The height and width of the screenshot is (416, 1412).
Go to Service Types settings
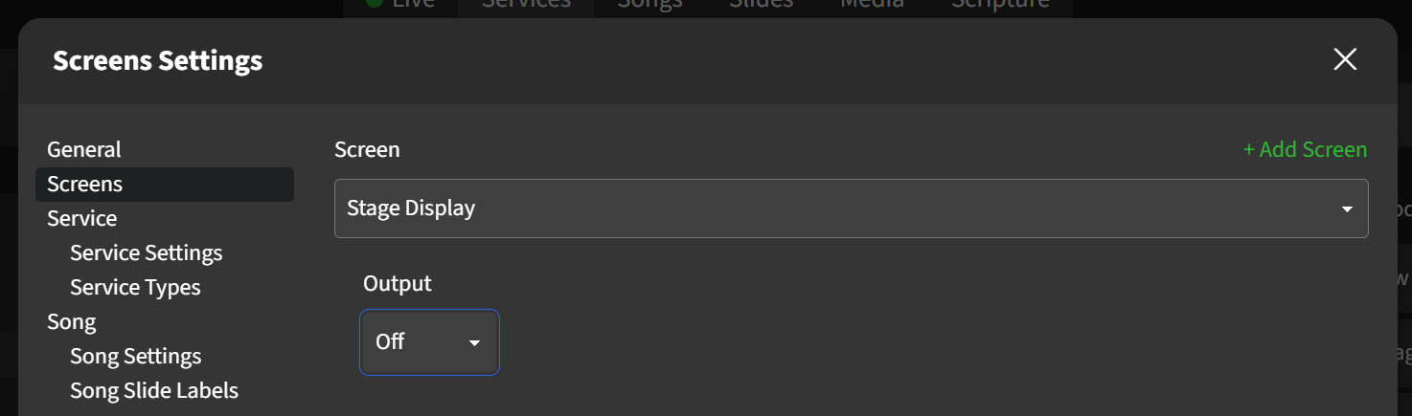point(135,287)
